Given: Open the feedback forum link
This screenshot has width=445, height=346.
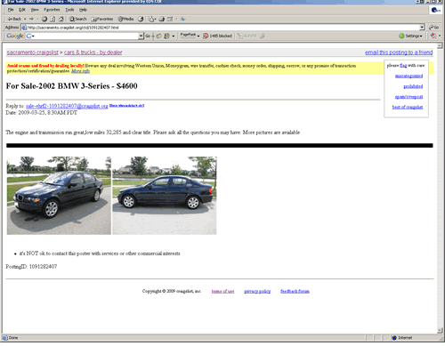Looking at the screenshot, I should (x=295, y=292).
